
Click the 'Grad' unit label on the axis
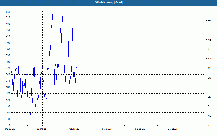(7, 12)
